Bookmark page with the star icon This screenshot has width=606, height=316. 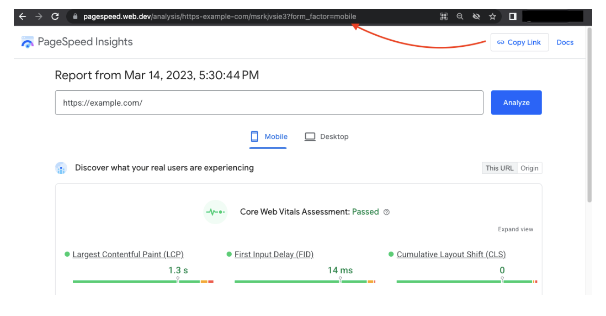[492, 17]
